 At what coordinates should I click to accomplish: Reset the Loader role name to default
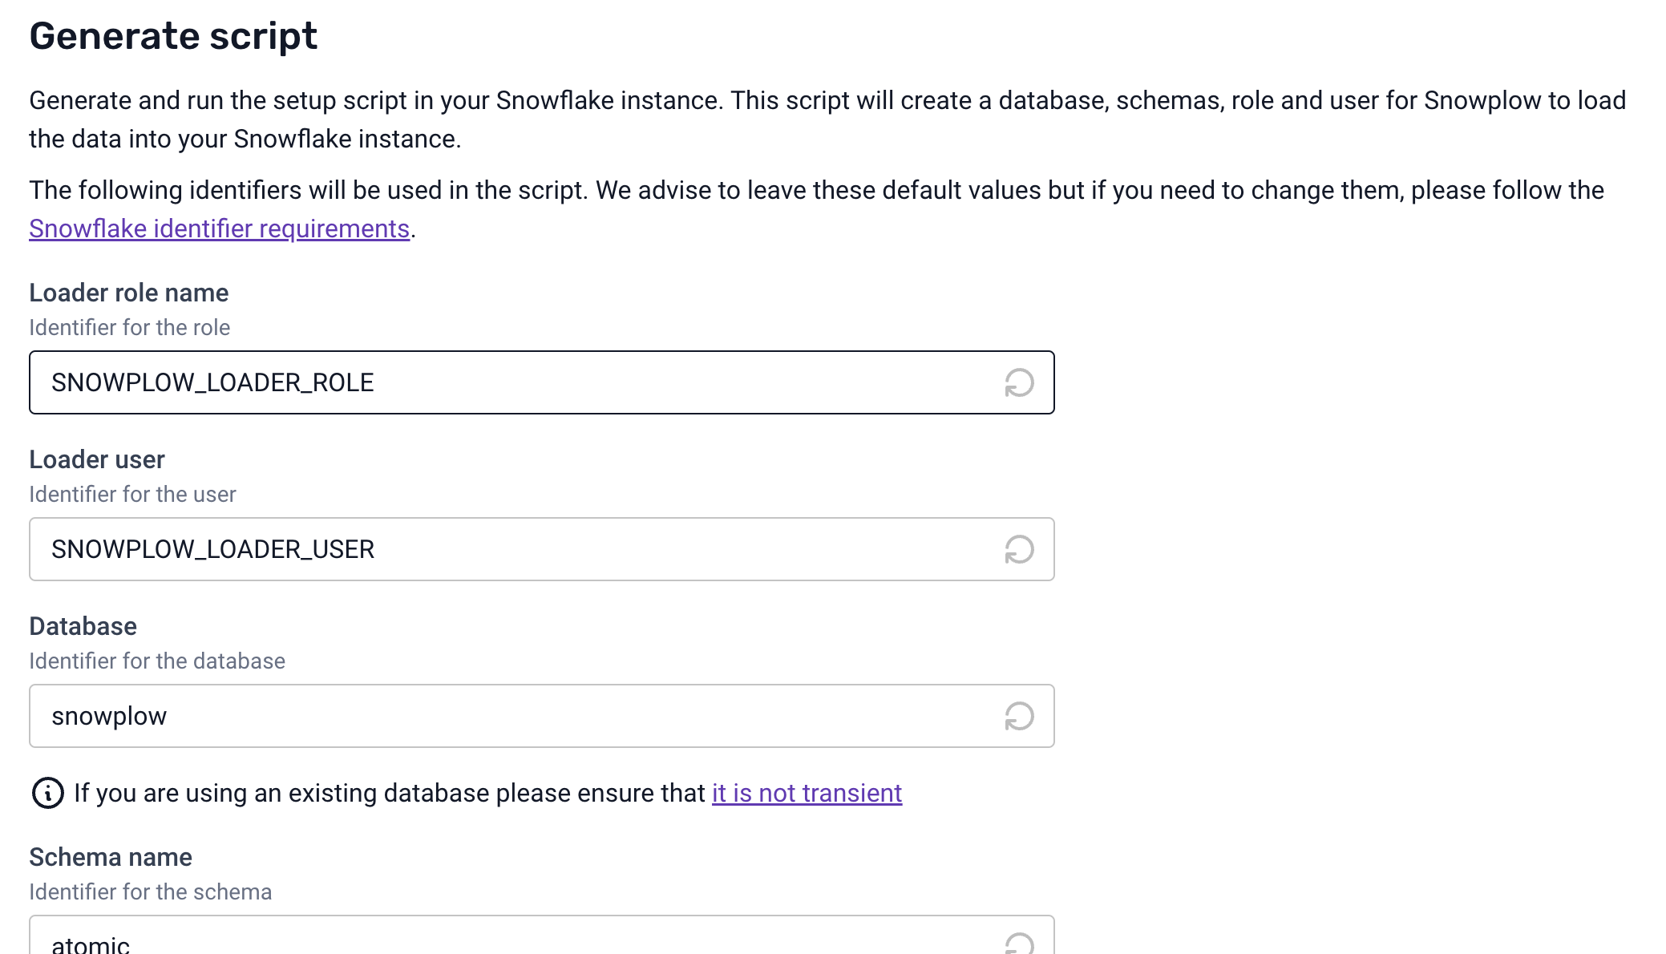(x=1019, y=383)
